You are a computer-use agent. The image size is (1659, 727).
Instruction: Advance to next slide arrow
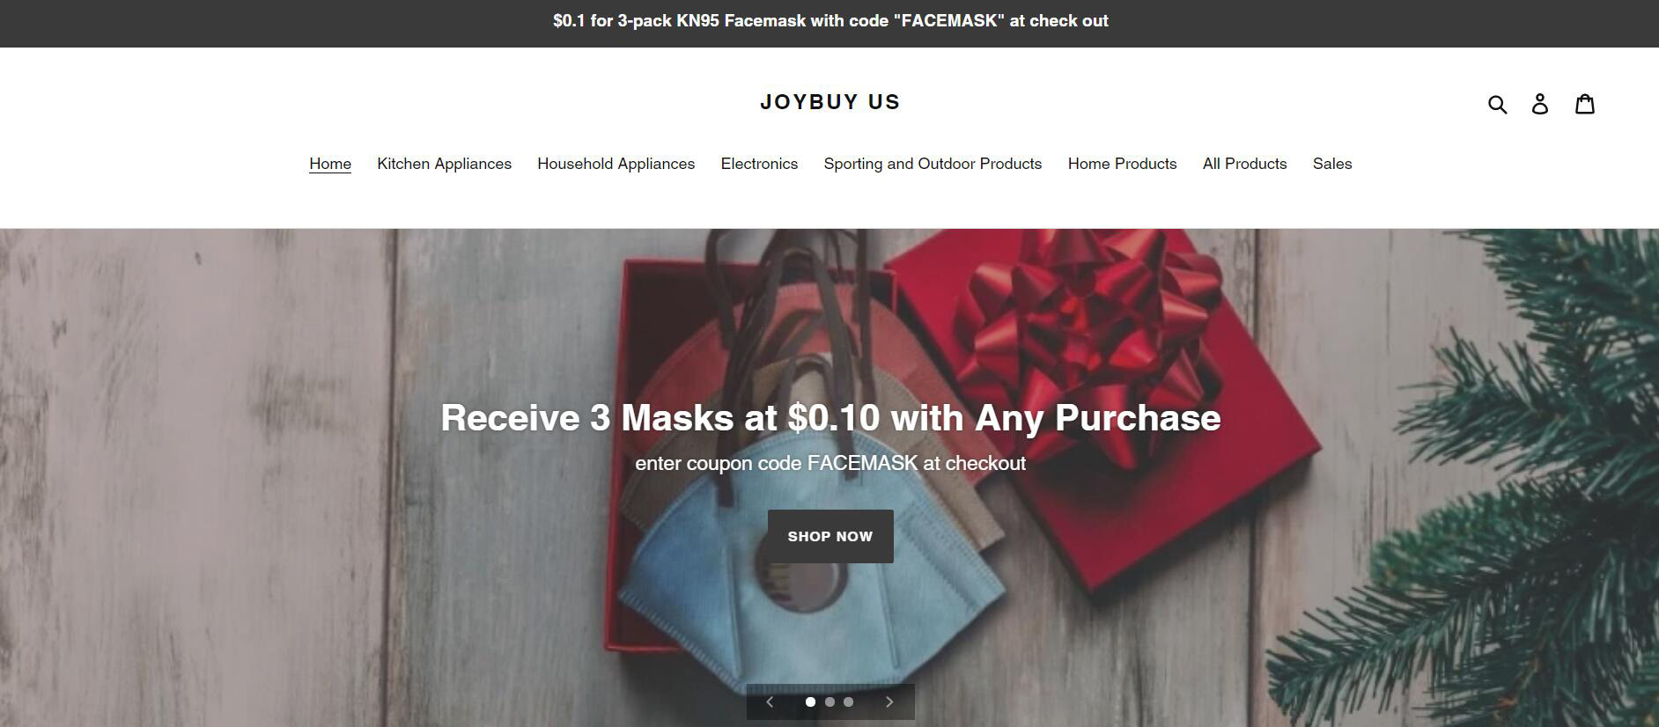coord(889,701)
